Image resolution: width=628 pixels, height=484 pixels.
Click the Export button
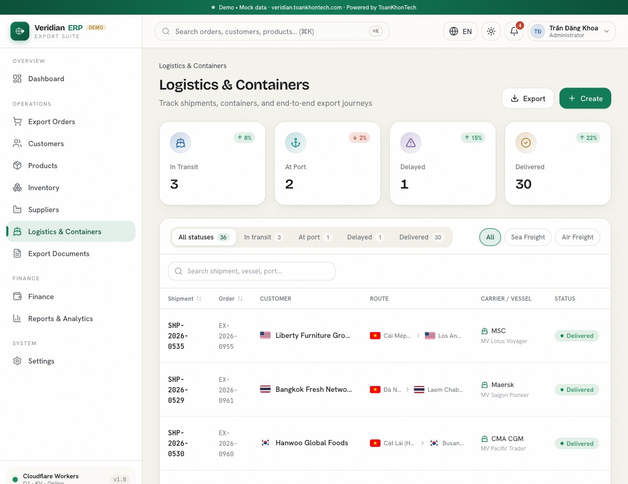pos(528,98)
